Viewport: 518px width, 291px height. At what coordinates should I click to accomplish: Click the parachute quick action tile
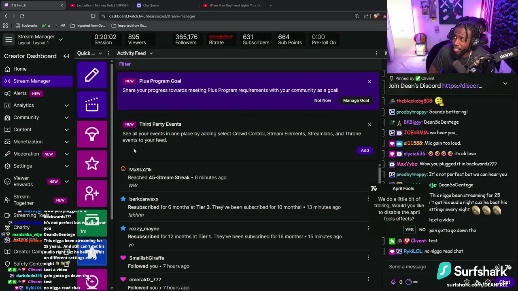pyautogui.click(x=92, y=134)
